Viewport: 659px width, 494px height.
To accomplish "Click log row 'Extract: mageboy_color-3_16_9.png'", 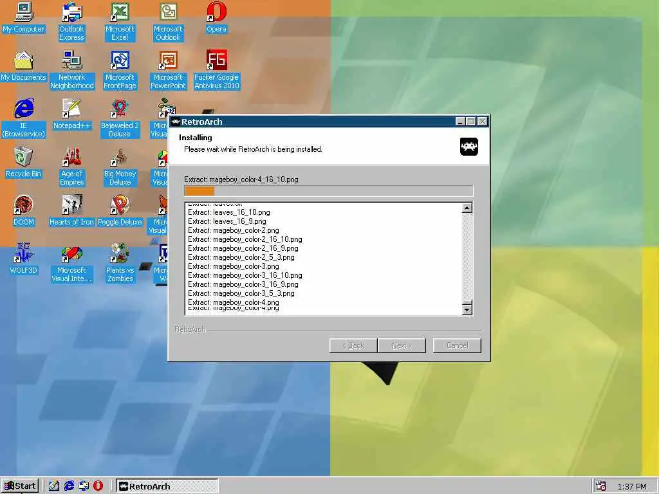I will (x=243, y=284).
